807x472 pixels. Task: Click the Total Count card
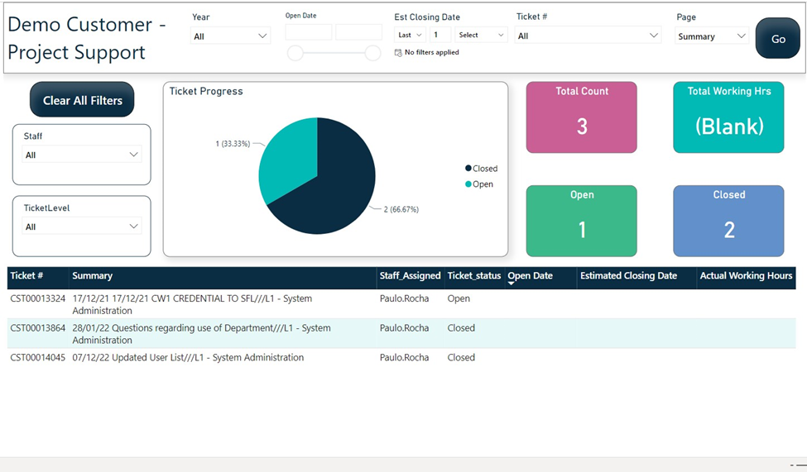pyautogui.click(x=582, y=117)
